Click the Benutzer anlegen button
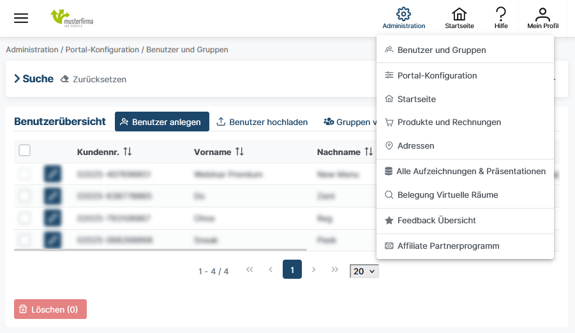Viewport: 575px width, 333px height. [162, 122]
